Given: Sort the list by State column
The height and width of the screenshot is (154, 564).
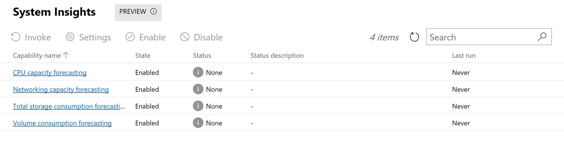Looking at the screenshot, I should tap(143, 56).
